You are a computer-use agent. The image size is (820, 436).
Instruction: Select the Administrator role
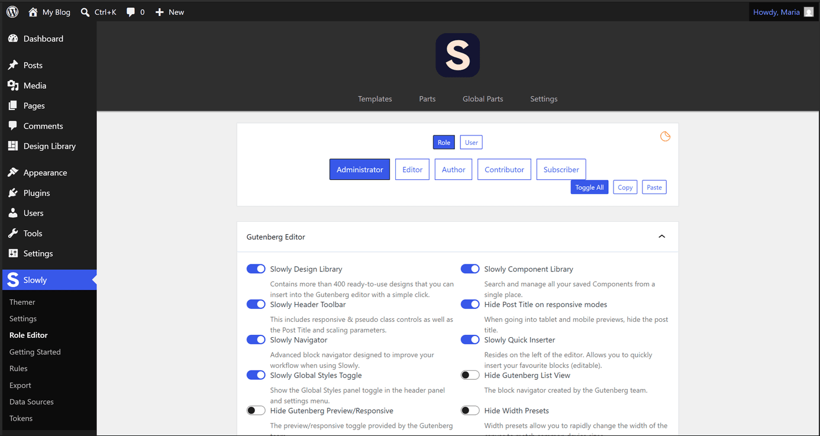click(360, 169)
